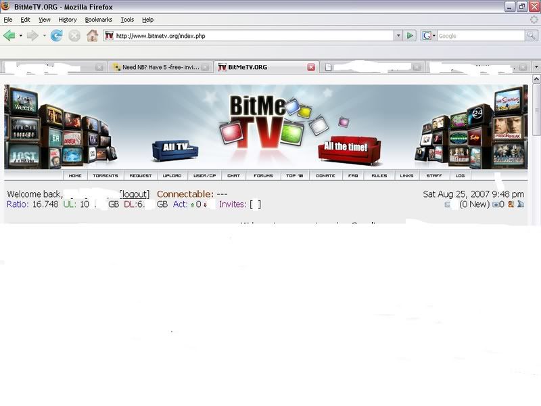Open the Edit menu

click(25, 20)
